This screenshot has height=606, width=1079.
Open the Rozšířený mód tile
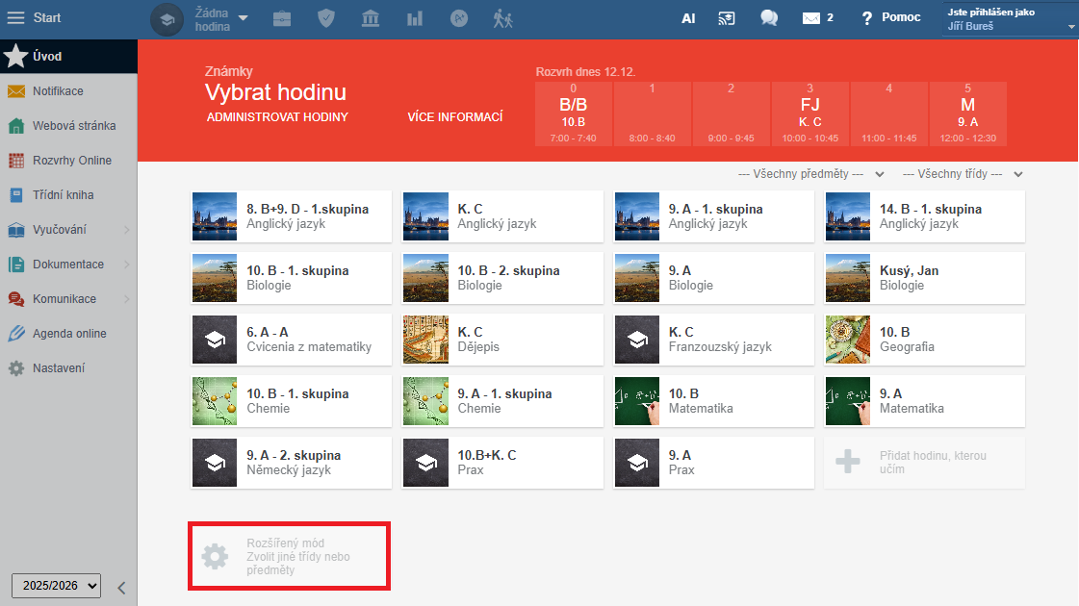[290, 556]
